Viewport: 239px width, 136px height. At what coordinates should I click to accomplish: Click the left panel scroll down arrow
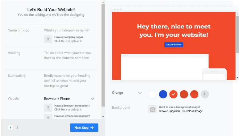pyautogui.click(x=103, y=117)
